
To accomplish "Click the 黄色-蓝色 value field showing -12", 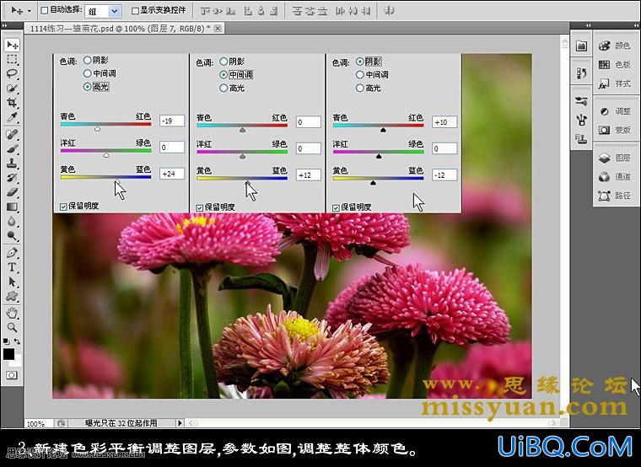I will tap(444, 174).
